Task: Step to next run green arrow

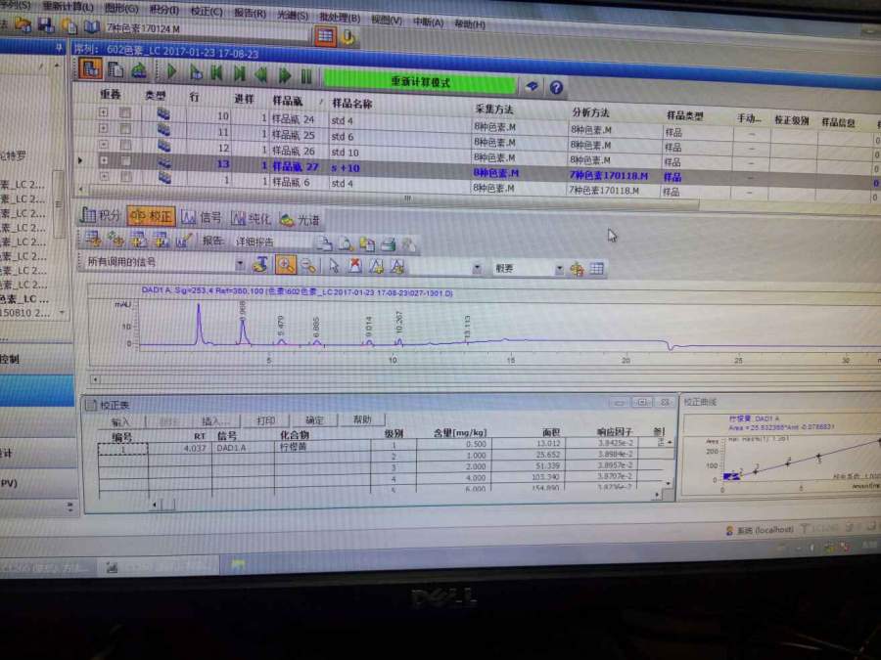Action: pyautogui.click(x=284, y=74)
